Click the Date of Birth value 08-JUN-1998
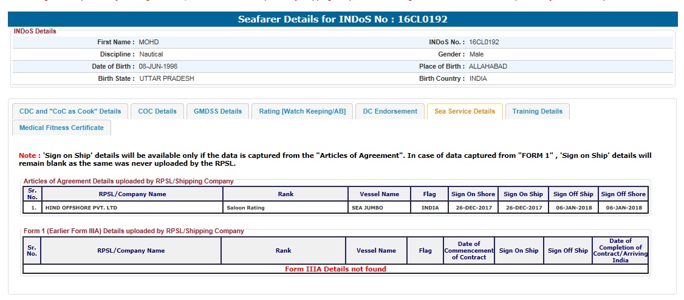 (158, 66)
